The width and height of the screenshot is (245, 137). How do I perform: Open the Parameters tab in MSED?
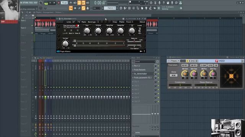click(173, 65)
